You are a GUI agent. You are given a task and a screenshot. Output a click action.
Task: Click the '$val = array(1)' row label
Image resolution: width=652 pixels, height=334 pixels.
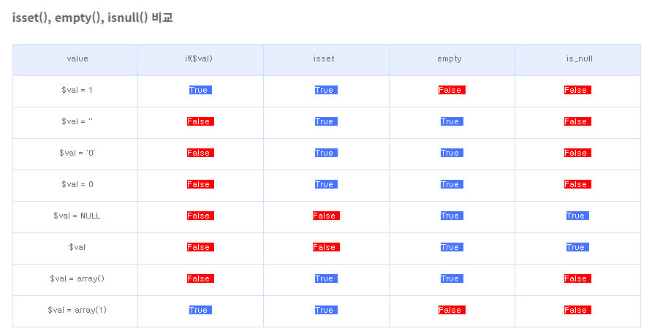point(77,310)
